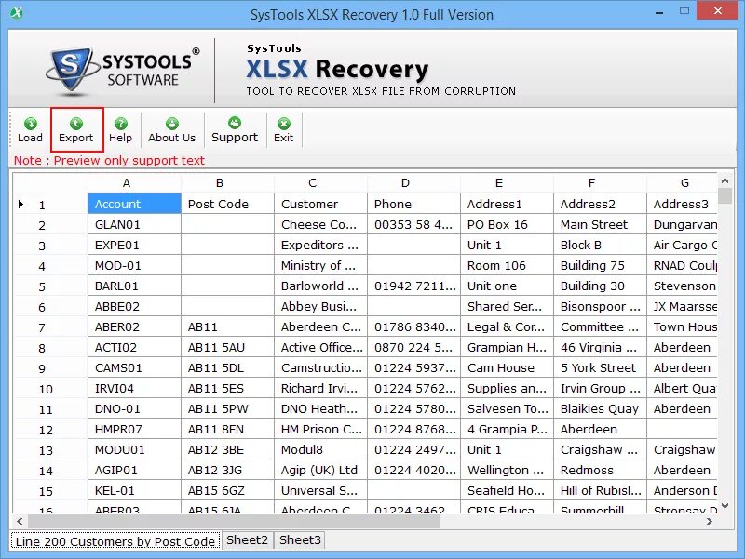Click the PO Box 16 cell
This screenshot has width=745, height=559.
pos(507,224)
